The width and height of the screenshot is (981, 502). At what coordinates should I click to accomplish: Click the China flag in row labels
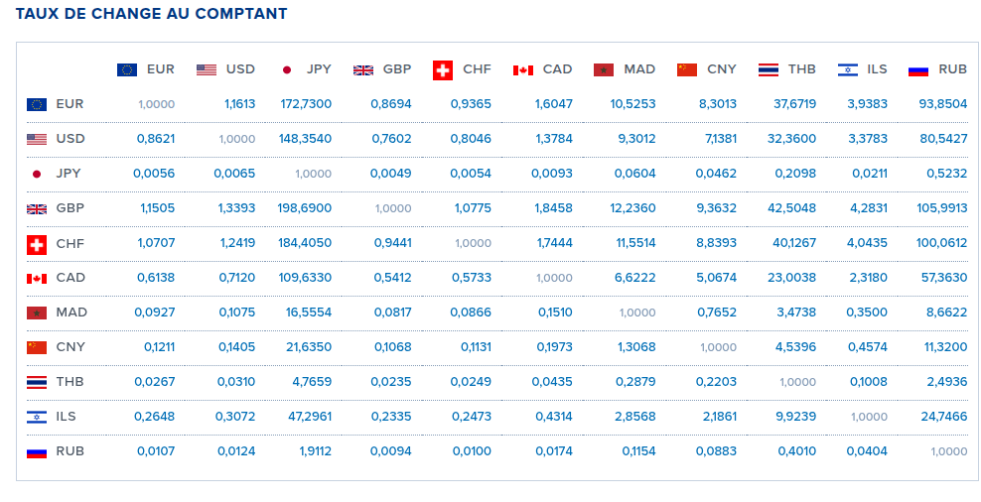pyautogui.click(x=37, y=347)
